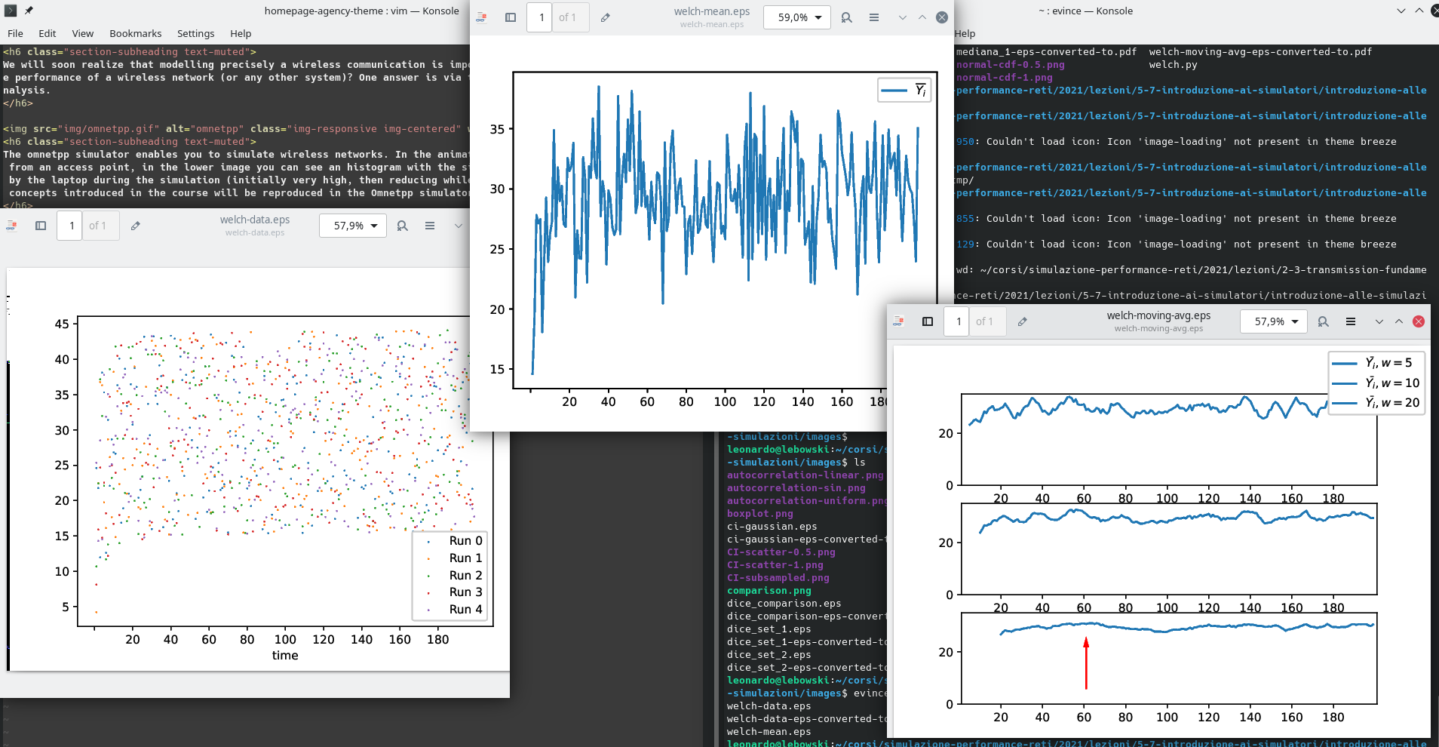Open zoom dropdown in welch-moving-avg.eps window

pyautogui.click(x=1274, y=321)
